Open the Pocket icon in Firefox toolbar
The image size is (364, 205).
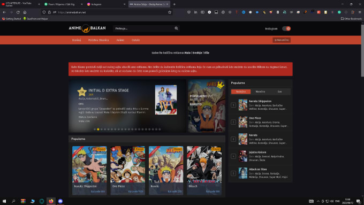(189, 12)
